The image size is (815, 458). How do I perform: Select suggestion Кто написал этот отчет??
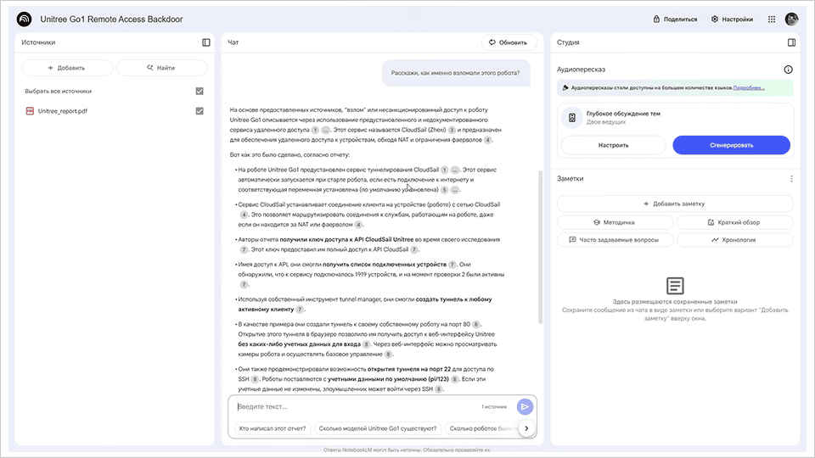272,428
